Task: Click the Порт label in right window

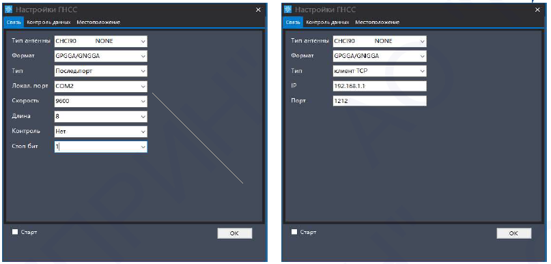Action: (298, 100)
